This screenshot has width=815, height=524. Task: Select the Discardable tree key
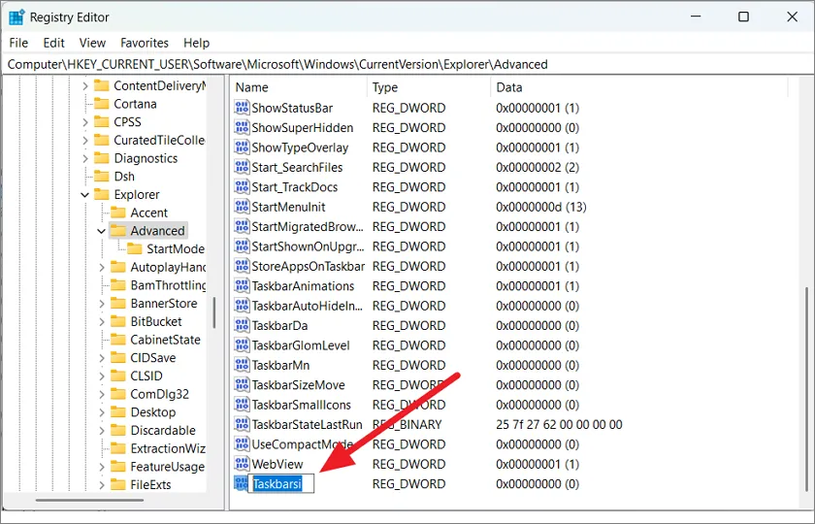click(x=163, y=431)
